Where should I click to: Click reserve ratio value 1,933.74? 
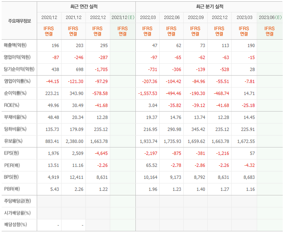tap(149, 141)
